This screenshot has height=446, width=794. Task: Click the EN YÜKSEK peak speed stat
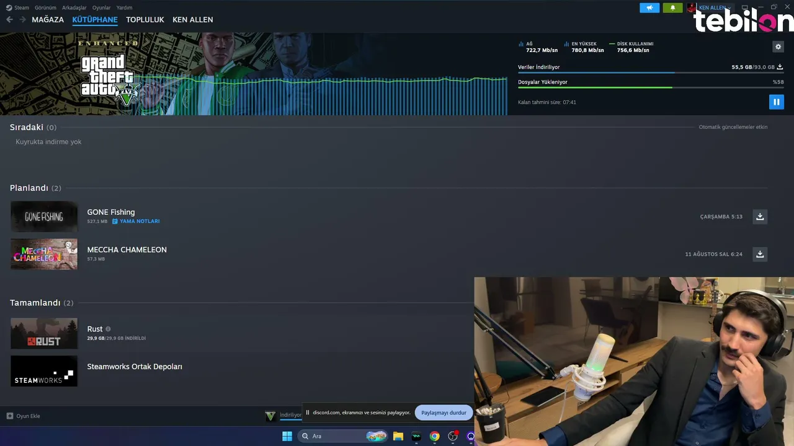(x=584, y=47)
